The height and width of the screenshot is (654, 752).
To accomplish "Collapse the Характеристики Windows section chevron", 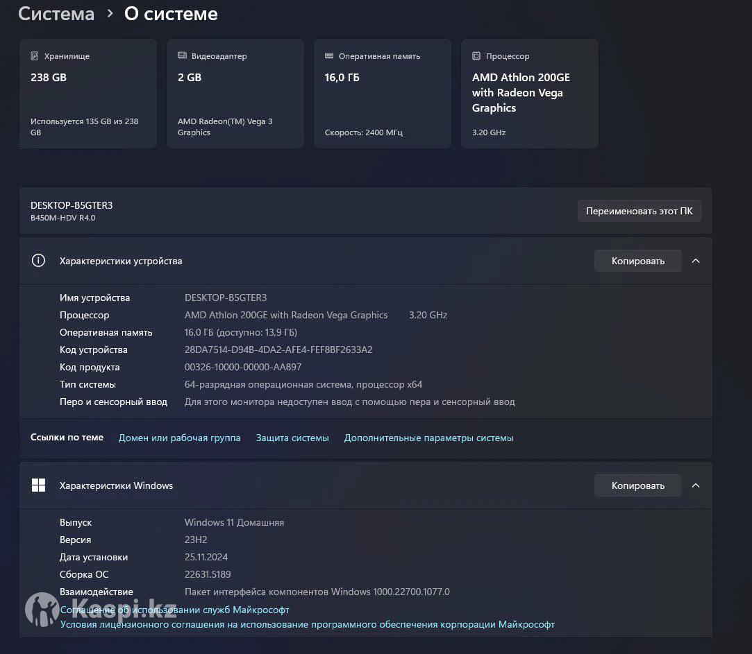I will point(696,485).
